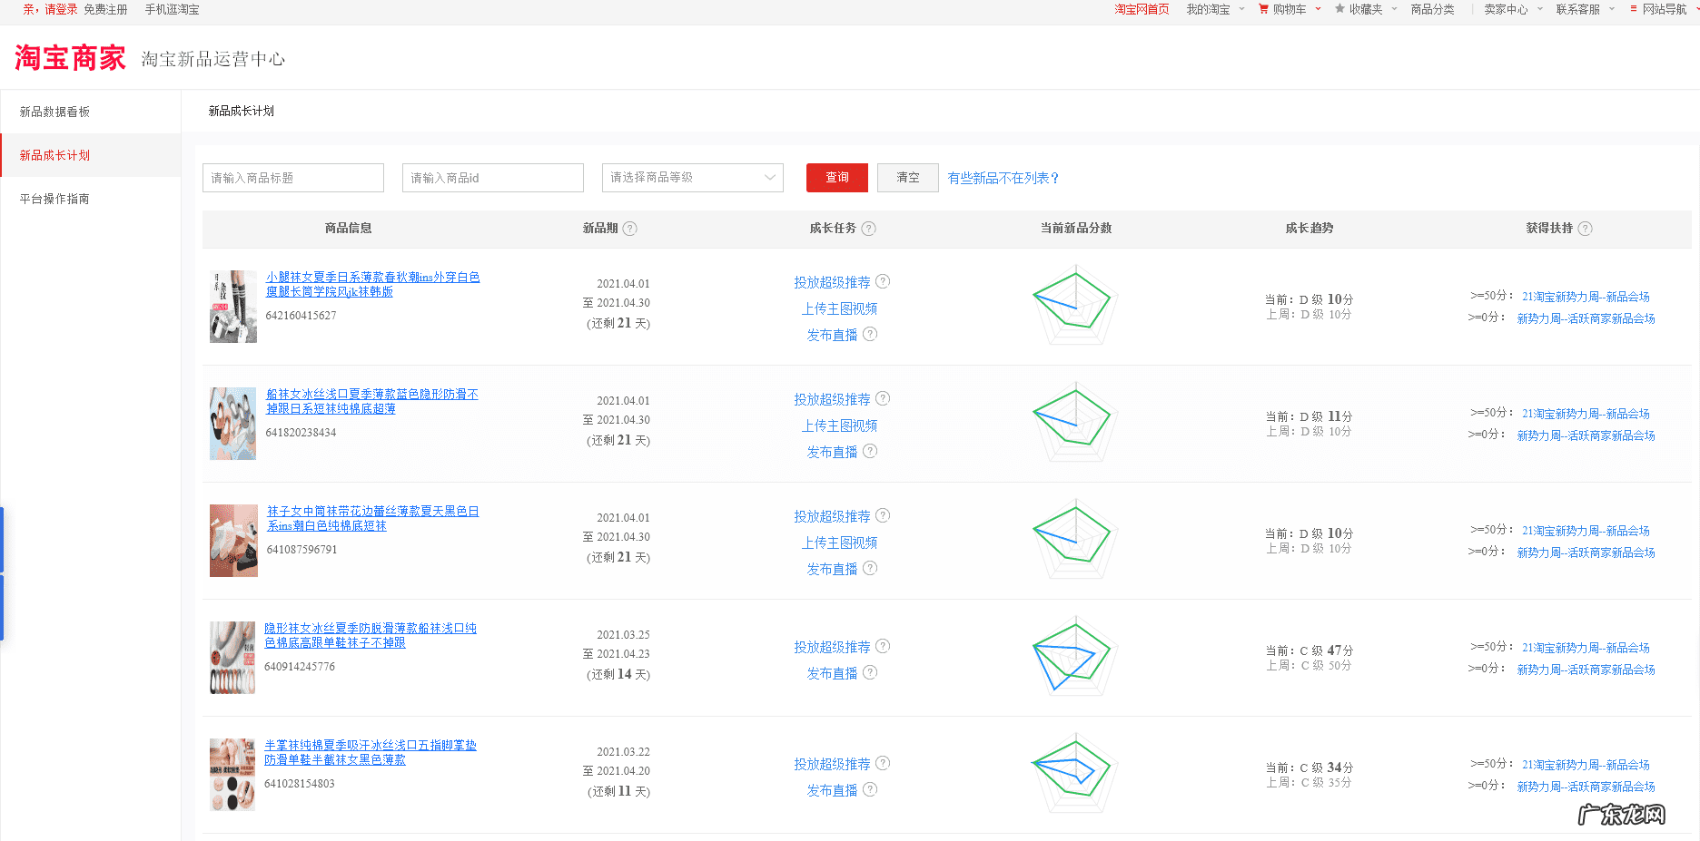Click shopping cart icon in top bar
The width and height of the screenshot is (1700, 841).
coord(1263,9)
